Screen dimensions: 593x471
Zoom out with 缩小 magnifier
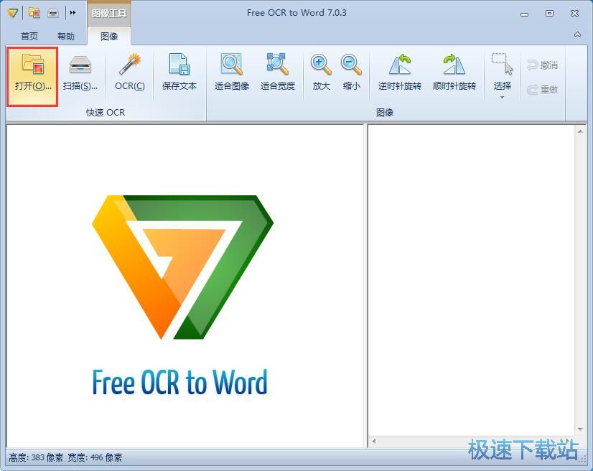[x=351, y=73]
